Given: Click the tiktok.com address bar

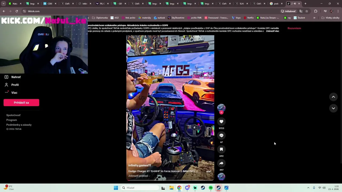Looking at the screenshot, I should pos(150,11).
